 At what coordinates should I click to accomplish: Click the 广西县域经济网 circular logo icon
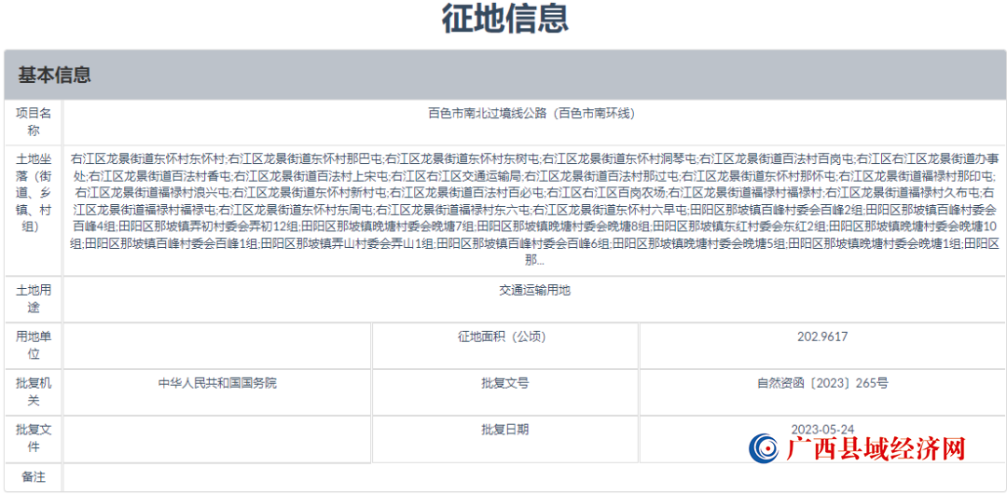pos(764,448)
